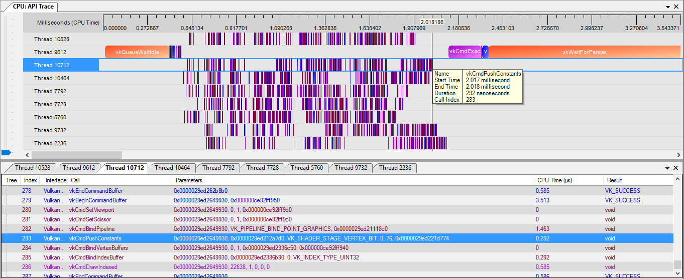Switch to the Thread 10528 tab
This screenshot has height=279, width=684.
(32, 168)
